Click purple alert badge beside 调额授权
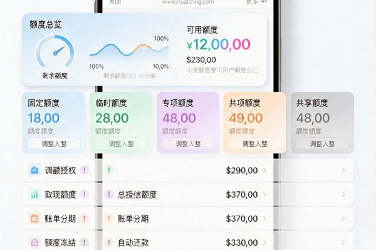 pos(84,171)
